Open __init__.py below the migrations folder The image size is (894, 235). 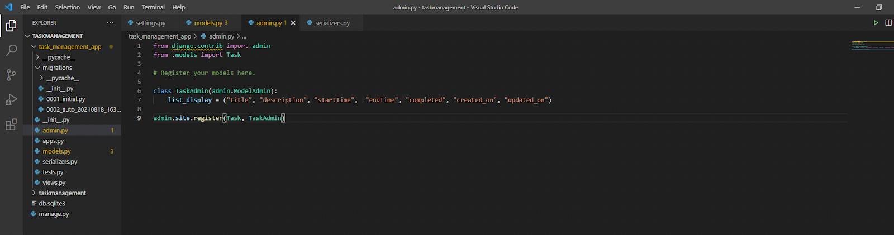click(x=72, y=120)
